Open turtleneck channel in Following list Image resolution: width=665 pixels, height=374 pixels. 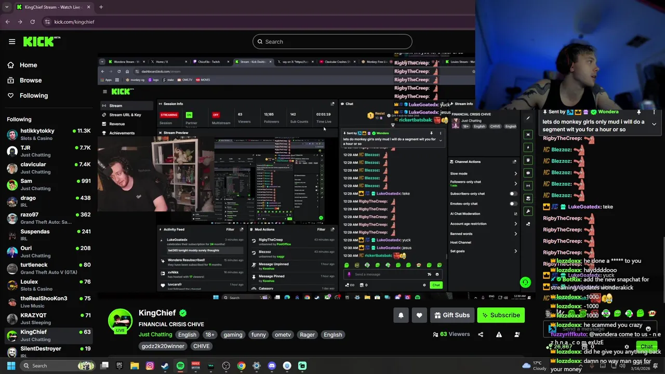pos(49,268)
